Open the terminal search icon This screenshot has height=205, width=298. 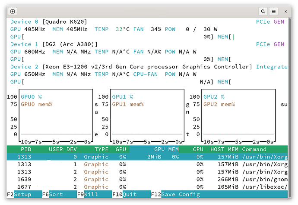263,12
